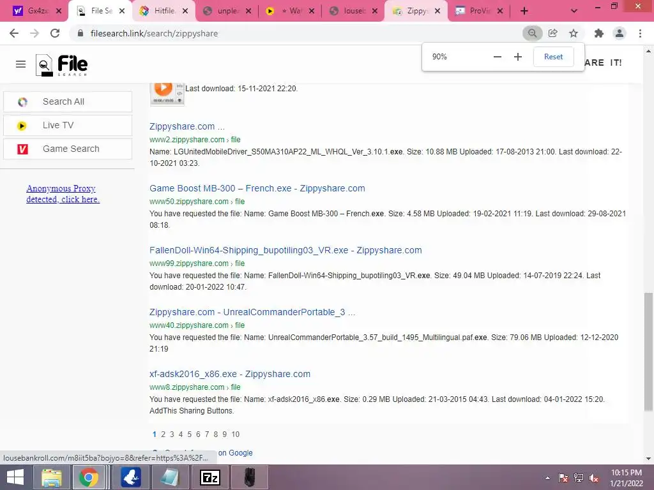Open Game Search from sidebar
The image size is (654, 490).
tap(68, 149)
